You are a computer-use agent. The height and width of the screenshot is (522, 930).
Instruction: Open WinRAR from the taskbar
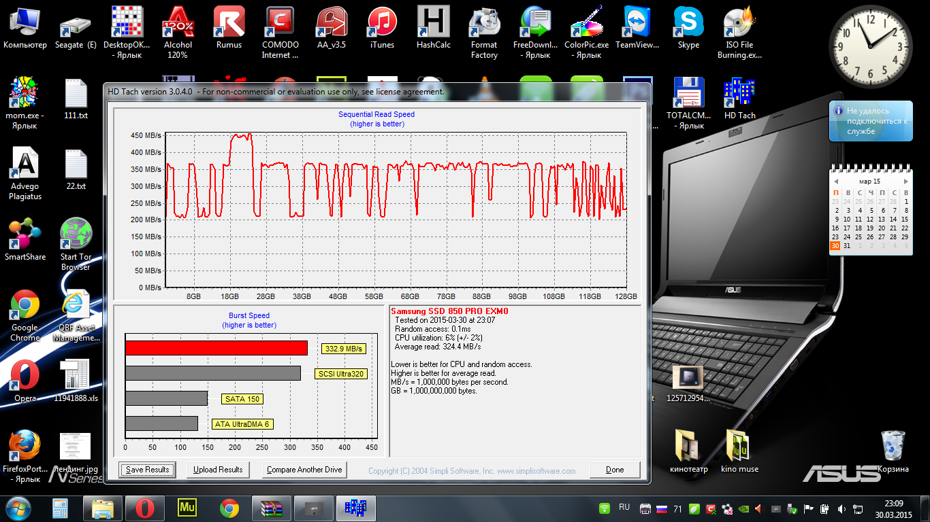[271, 508]
